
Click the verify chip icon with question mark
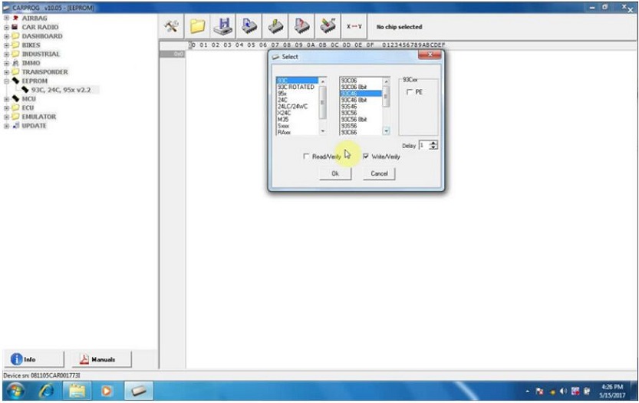point(301,27)
